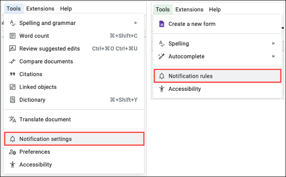The height and width of the screenshot is (177, 286).
Task: Click the ⌘+Shift+C shortcut text
Action: point(124,36)
